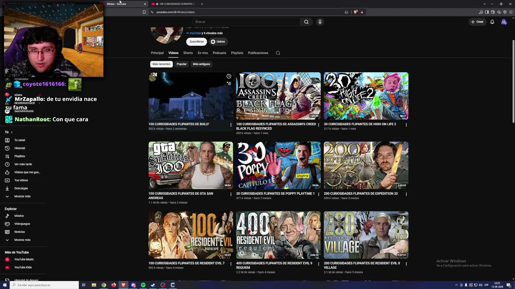Screen dimensions: 515x289
Task: Add Bully video to queue
Action: pyautogui.click(x=229, y=83)
